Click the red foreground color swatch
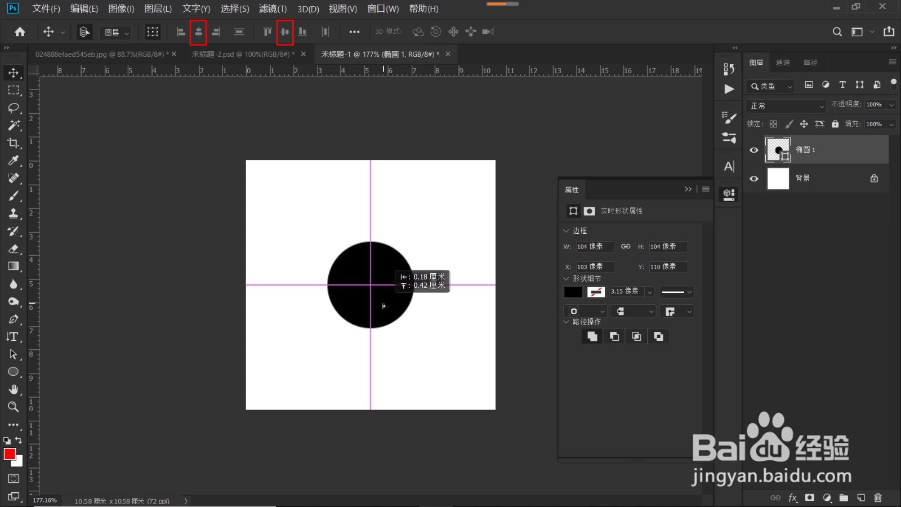Image resolution: width=901 pixels, height=507 pixels. (9, 454)
